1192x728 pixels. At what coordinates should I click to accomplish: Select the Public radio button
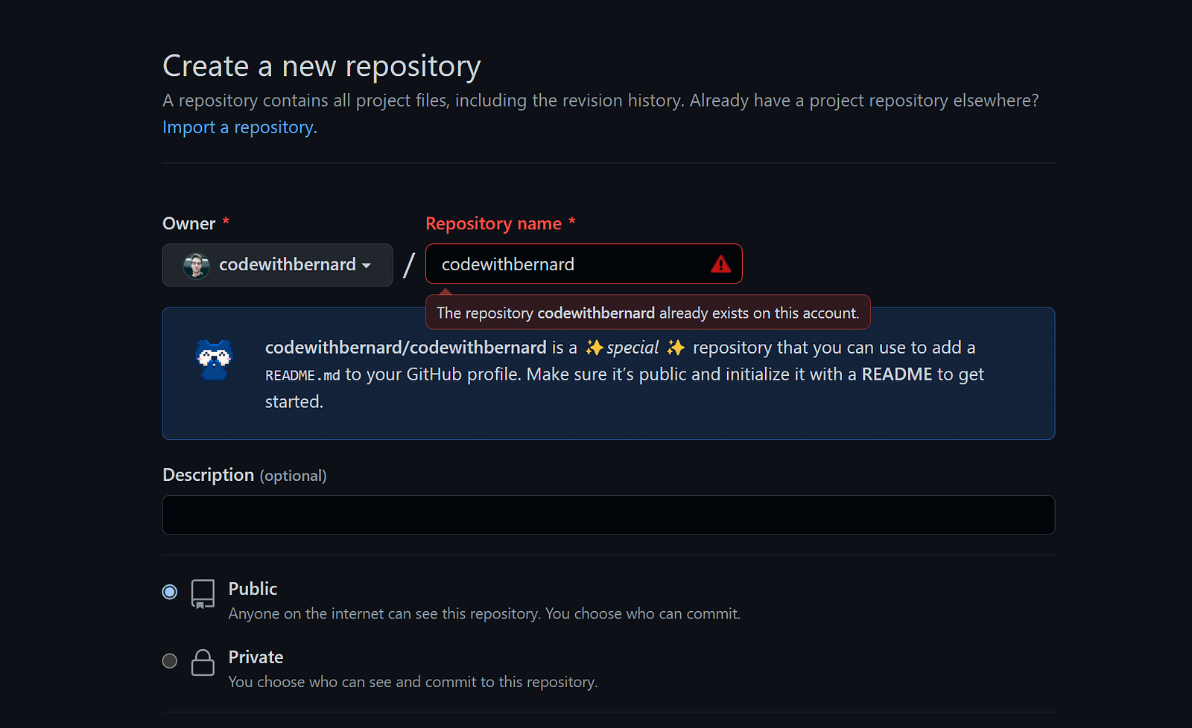tap(170, 592)
